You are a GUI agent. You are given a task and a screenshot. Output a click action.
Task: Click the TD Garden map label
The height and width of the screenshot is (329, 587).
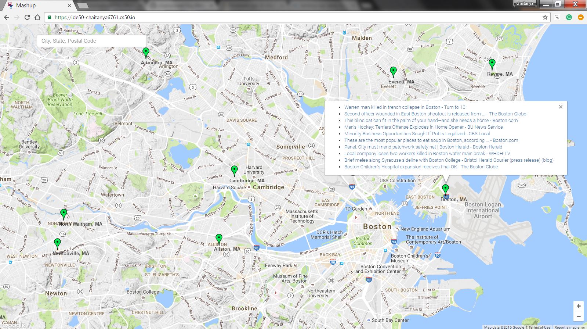click(x=356, y=209)
